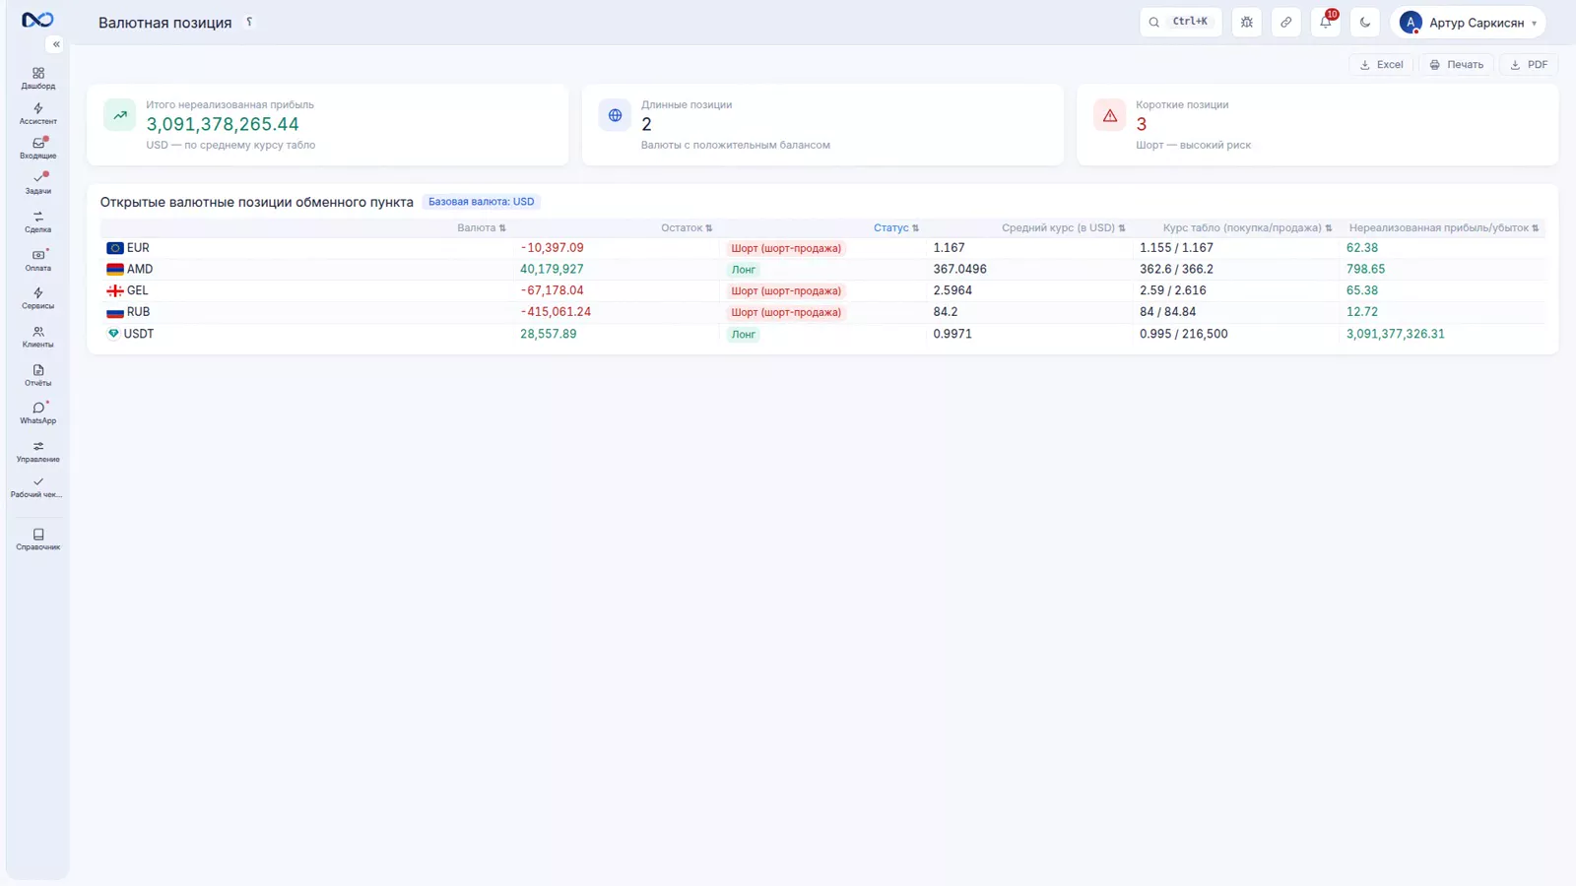The height and width of the screenshot is (886, 1576).
Task: Open the Дашборд sidebar item
Action: (x=37, y=78)
